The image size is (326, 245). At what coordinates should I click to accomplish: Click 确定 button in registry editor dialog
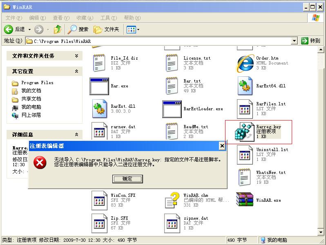coord(127,179)
